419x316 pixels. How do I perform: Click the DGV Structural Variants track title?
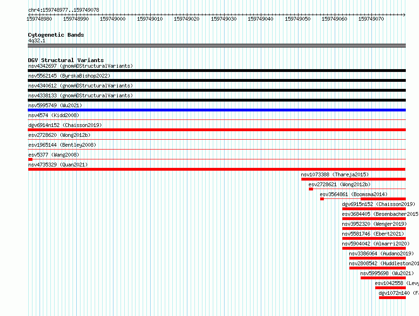click(x=66, y=60)
